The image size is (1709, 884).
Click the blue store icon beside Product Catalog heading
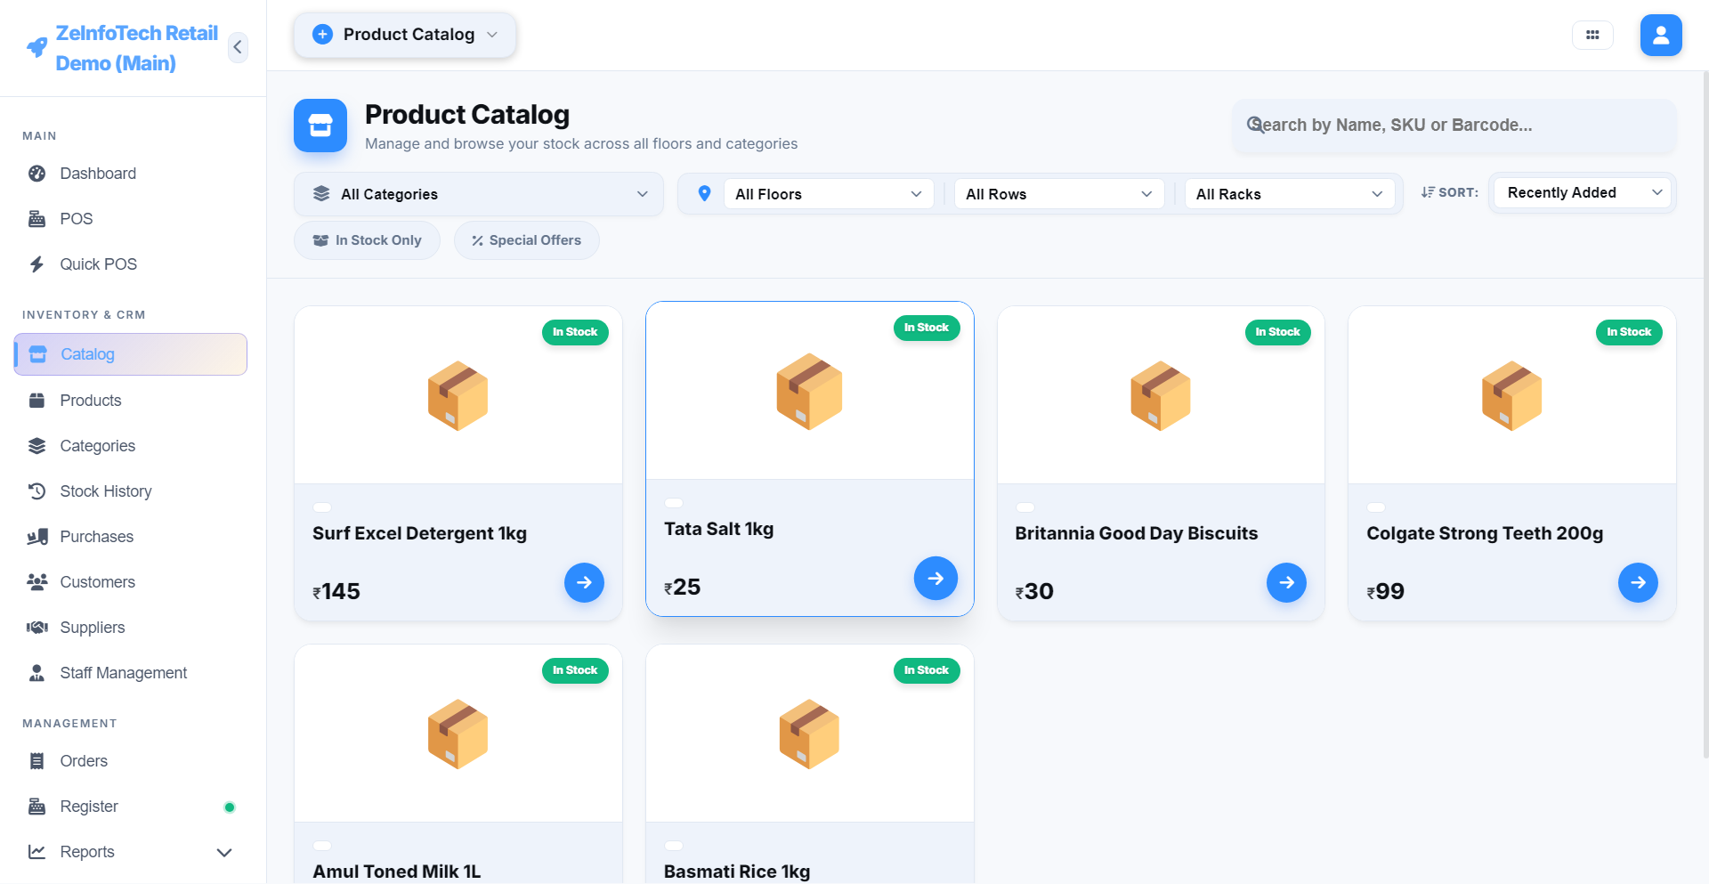(x=320, y=126)
